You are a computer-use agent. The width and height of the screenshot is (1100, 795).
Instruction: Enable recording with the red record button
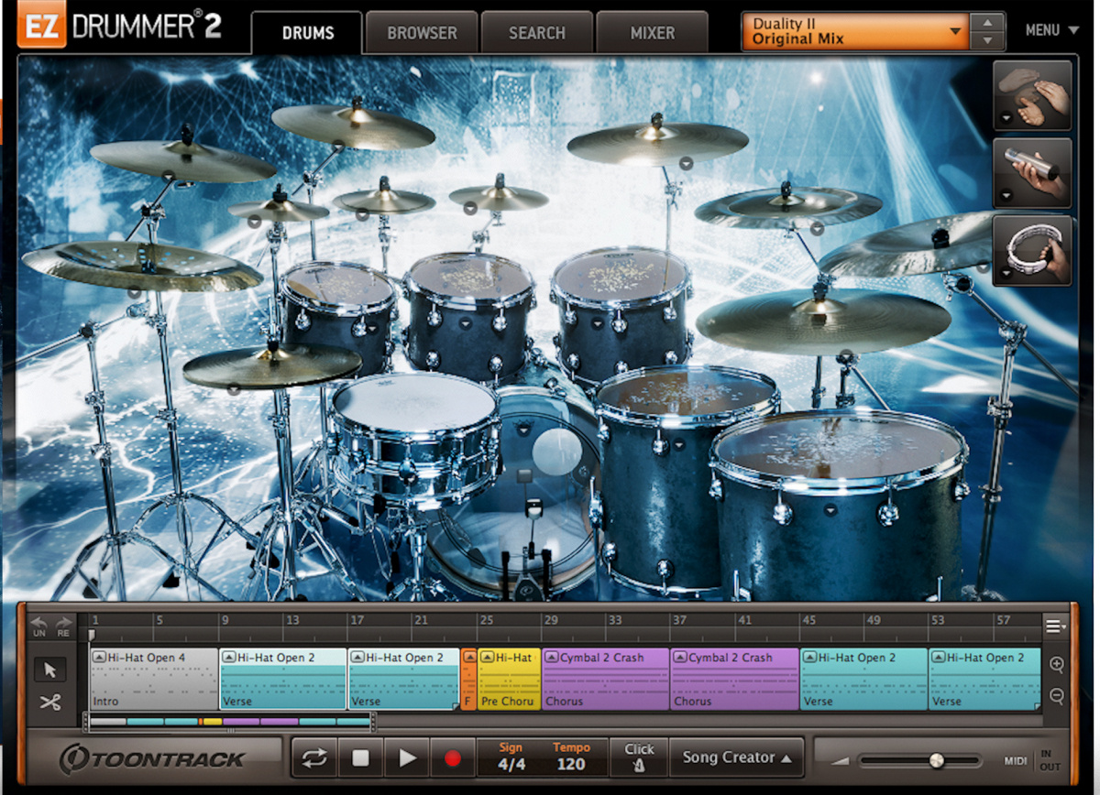click(453, 757)
